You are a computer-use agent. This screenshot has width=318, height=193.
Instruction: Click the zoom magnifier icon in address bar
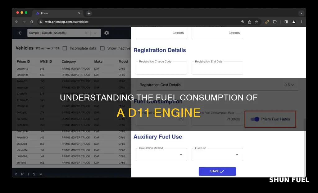pos(243,22)
